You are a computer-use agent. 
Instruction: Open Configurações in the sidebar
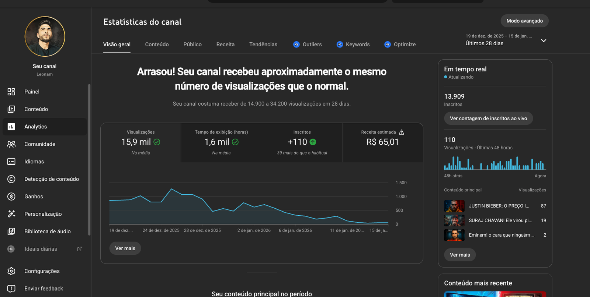tap(45, 271)
